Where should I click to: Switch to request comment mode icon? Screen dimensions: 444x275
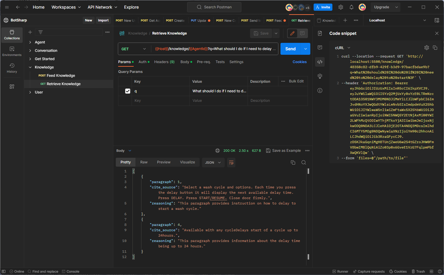(302, 33)
